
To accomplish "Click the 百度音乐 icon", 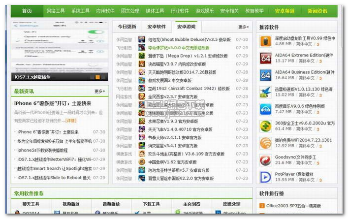I will (x=266, y=109).
